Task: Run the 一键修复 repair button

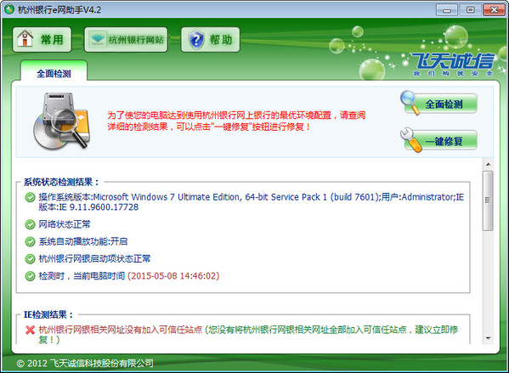Action: click(440, 141)
